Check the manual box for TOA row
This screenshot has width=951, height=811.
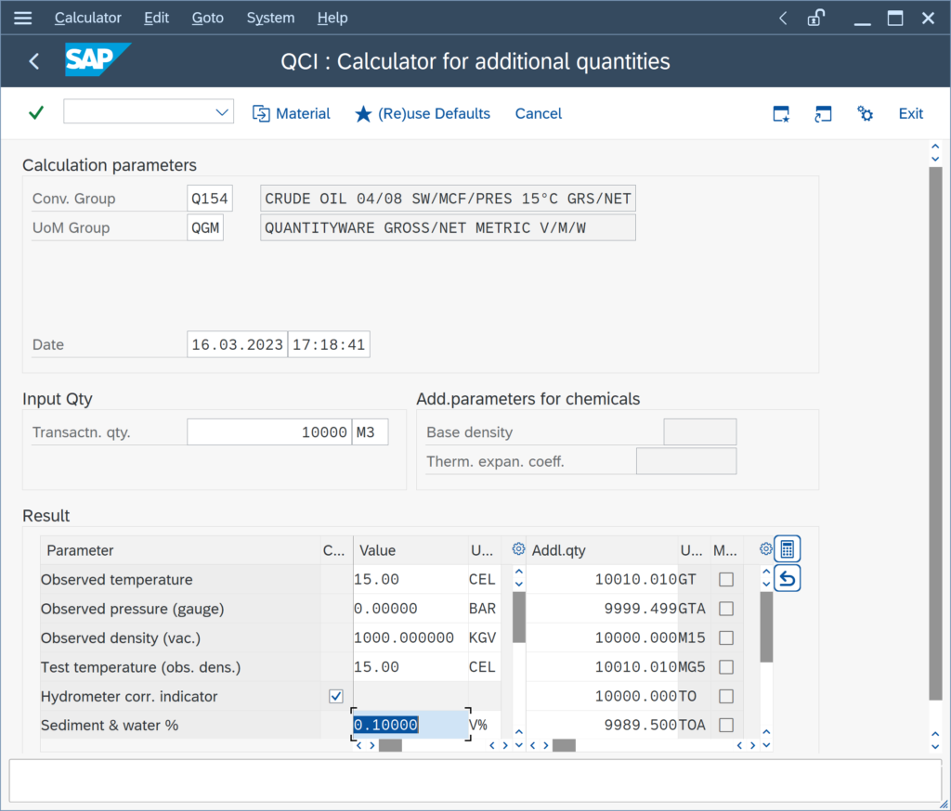726,725
